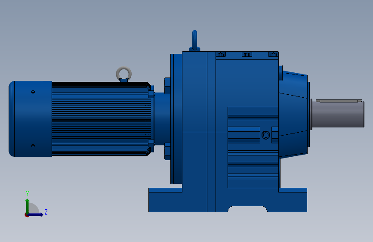Select the lower hex nut on motor flange
The image size is (373, 242).
167,151
